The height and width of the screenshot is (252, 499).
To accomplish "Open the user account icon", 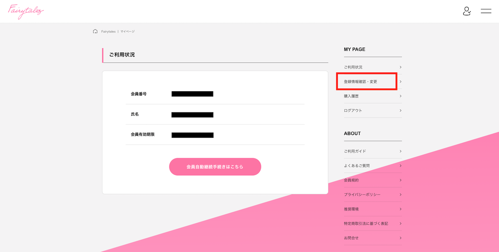I will 467,11.
